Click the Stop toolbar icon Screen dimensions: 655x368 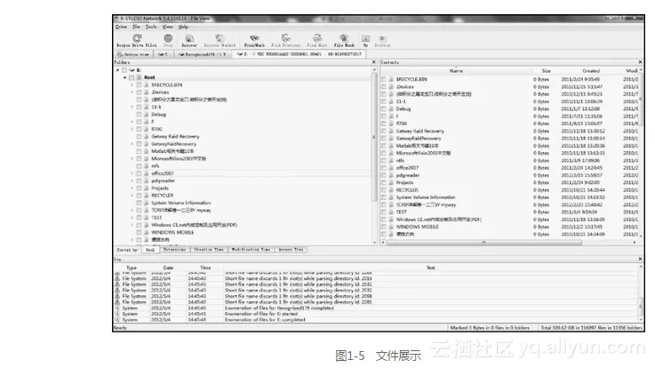point(168,38)
